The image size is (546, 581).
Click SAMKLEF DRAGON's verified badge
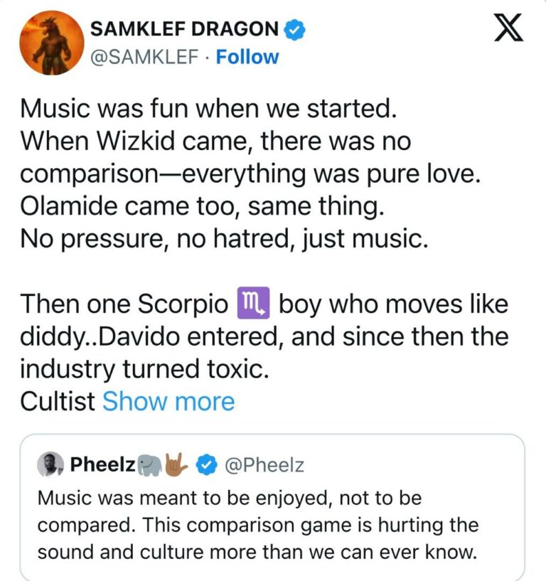(x=295, y=28)
